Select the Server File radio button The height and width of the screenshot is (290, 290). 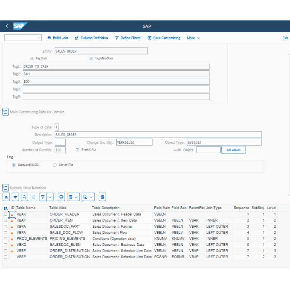tap(55, 165)
